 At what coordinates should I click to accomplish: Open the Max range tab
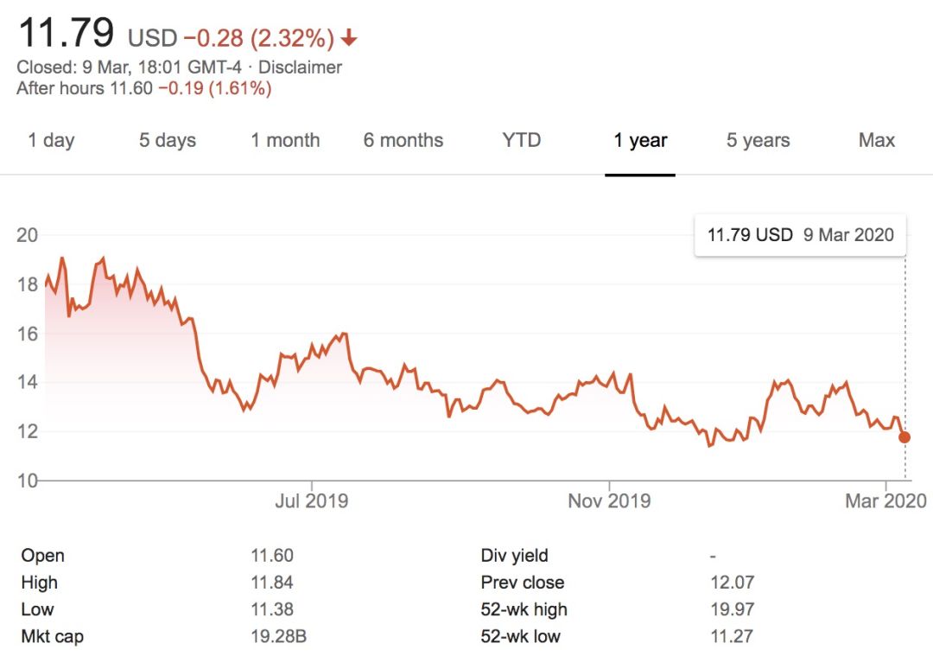coord(877,141)
